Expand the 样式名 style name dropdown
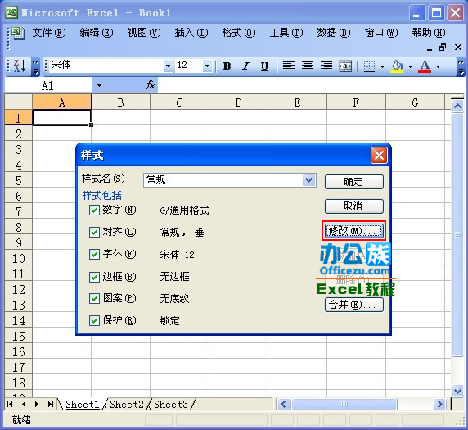This screenshot has height=430, width=468. [x=309, y=180]
